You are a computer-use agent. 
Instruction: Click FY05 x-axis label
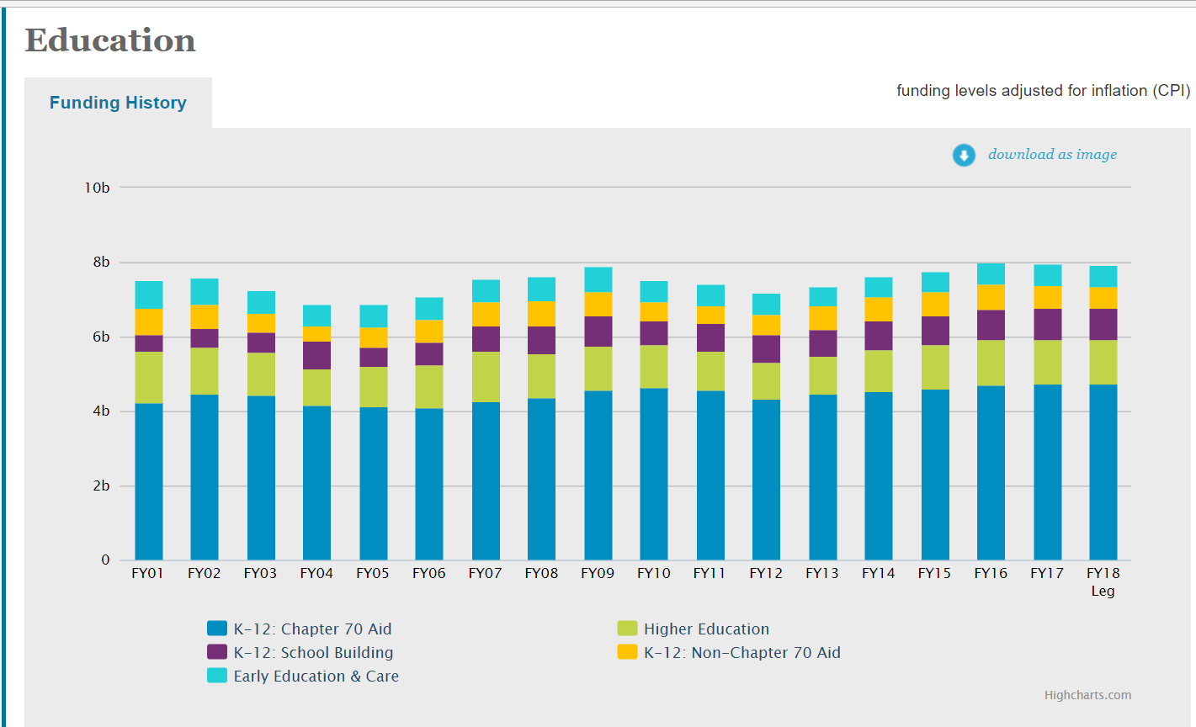373,573
